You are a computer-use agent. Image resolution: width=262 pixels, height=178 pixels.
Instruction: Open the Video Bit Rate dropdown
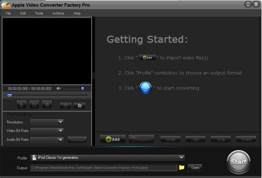(60, 131)
